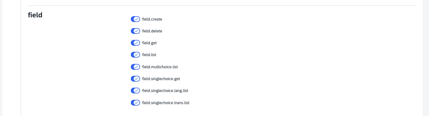Switch off the field.list toggle
The image size is (429, 116).
point(135,55)
